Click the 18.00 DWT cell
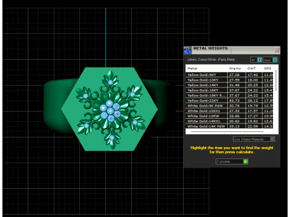 click(x=253, y=80)
